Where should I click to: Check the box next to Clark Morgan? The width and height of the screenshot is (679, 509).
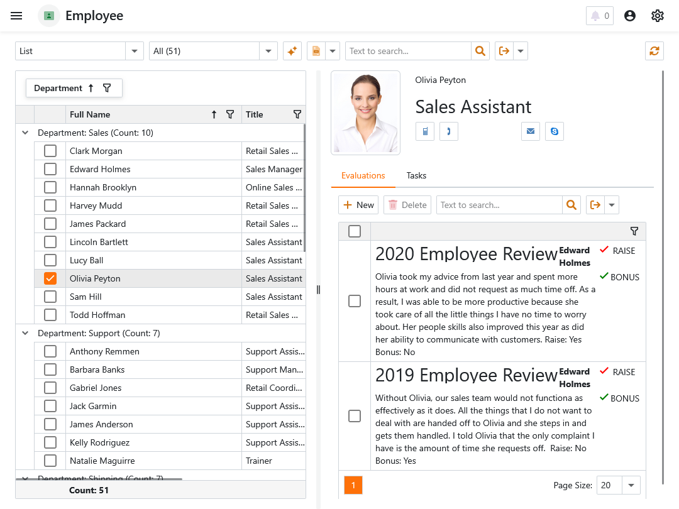pos(50,151)
